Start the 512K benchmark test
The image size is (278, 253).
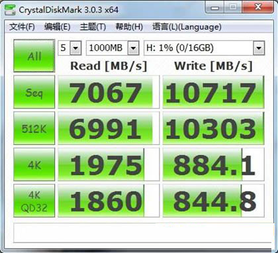pos(34,128)
